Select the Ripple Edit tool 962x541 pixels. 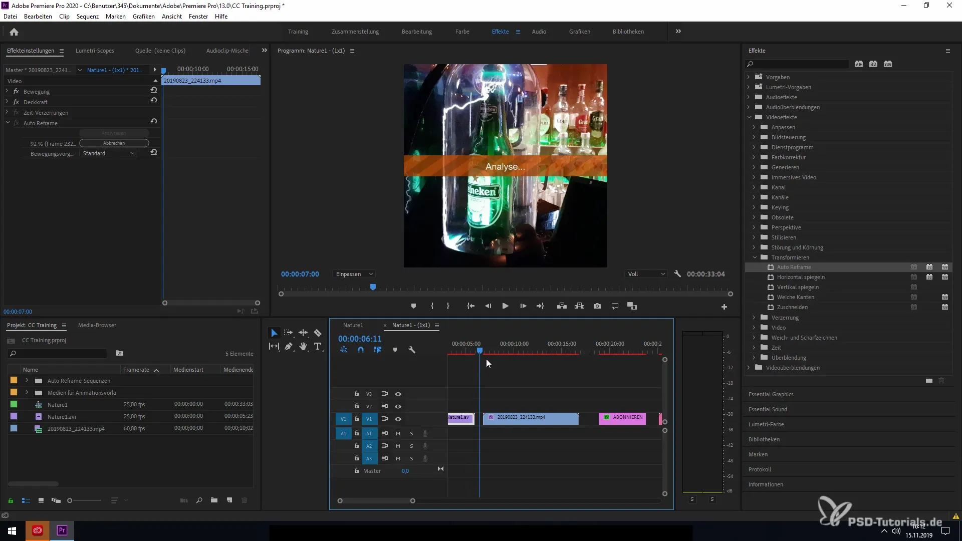point(303,333)
